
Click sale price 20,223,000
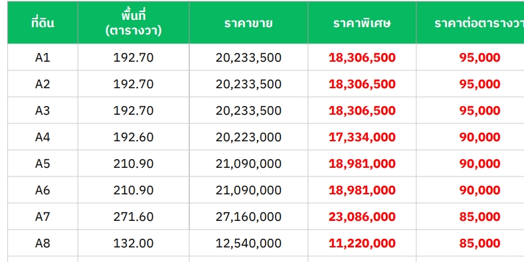[248, 137]
